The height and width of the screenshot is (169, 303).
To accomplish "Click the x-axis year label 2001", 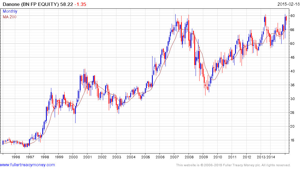I will pos(88,157).
